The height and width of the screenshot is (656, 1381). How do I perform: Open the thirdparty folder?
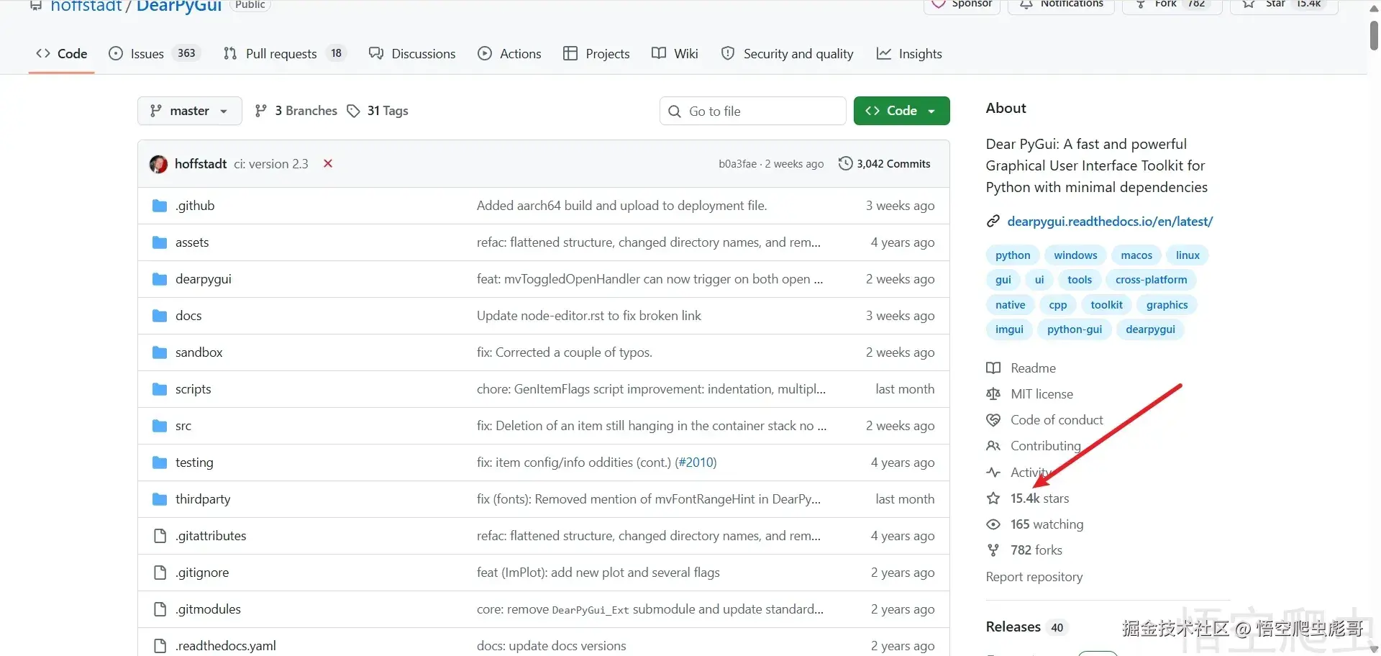coord(203,499)
